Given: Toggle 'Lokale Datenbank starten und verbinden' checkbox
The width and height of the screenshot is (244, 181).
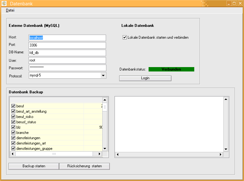Looking at the screenshot, I should click(125, 37).
